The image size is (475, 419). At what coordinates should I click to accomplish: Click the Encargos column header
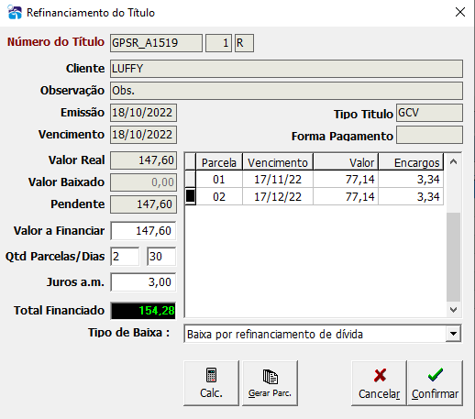(411, 162)
